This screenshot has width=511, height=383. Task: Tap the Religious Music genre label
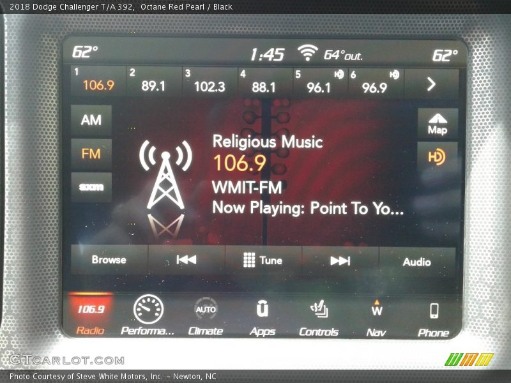click(x=268, y=142)
